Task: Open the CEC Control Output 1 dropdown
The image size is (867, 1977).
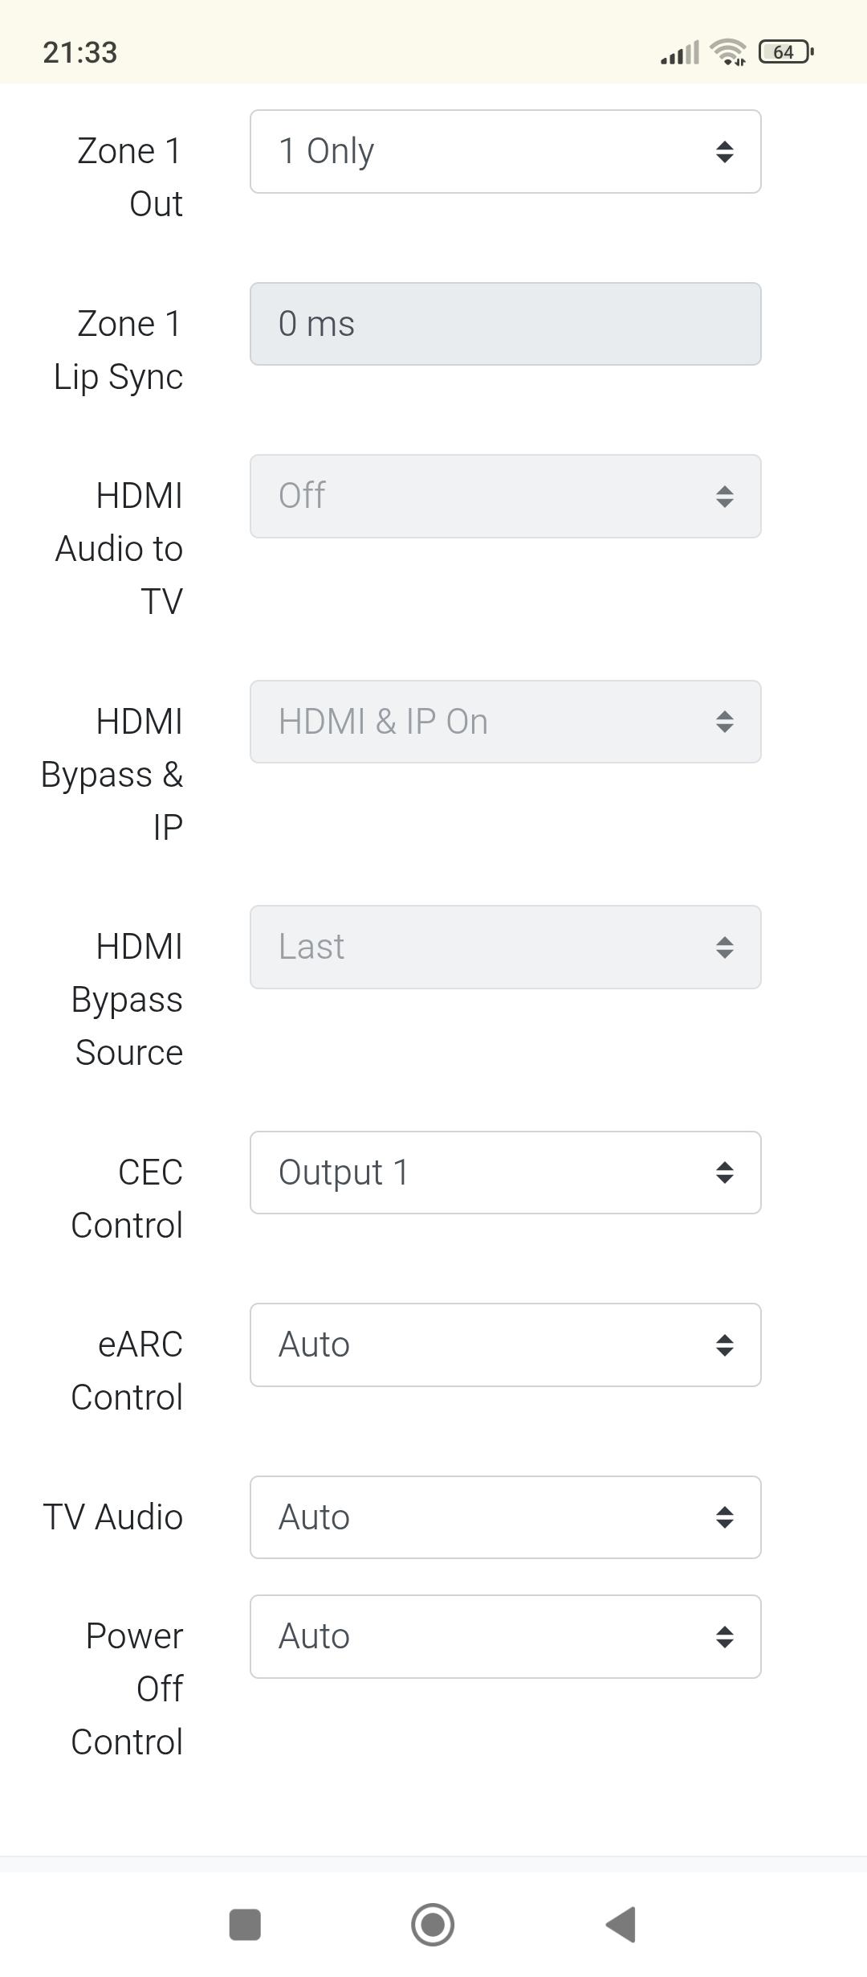Action: point(506,1173)
